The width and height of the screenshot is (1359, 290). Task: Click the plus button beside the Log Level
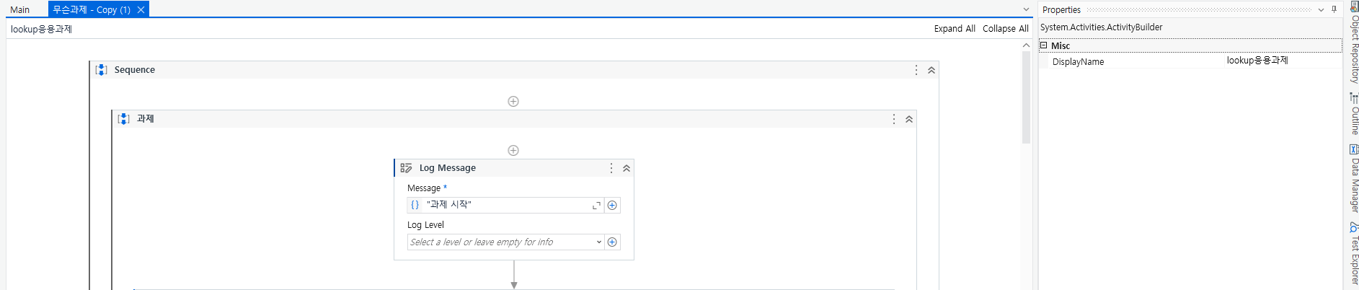click(x=612, y=242)
